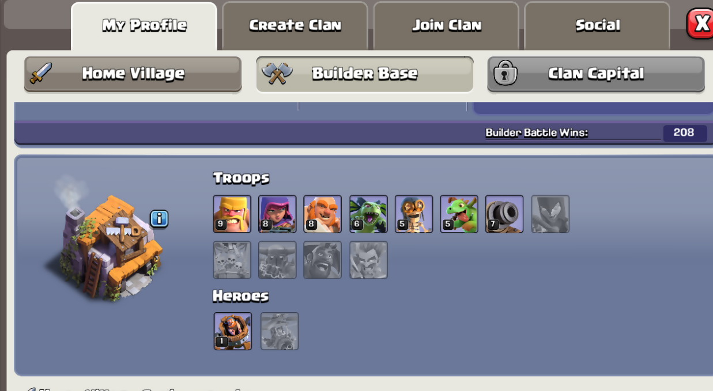This screenshot has width=713, height=391.
Task: Select the Boxer Giant troop icon
Action: pyautogui.click(x=323, y=214)
